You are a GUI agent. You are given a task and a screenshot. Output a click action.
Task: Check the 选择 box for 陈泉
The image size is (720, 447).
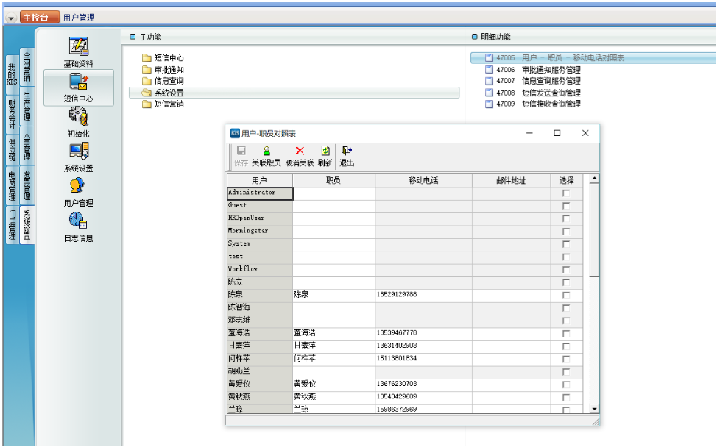pyautogui.click(x=566, y=295)
